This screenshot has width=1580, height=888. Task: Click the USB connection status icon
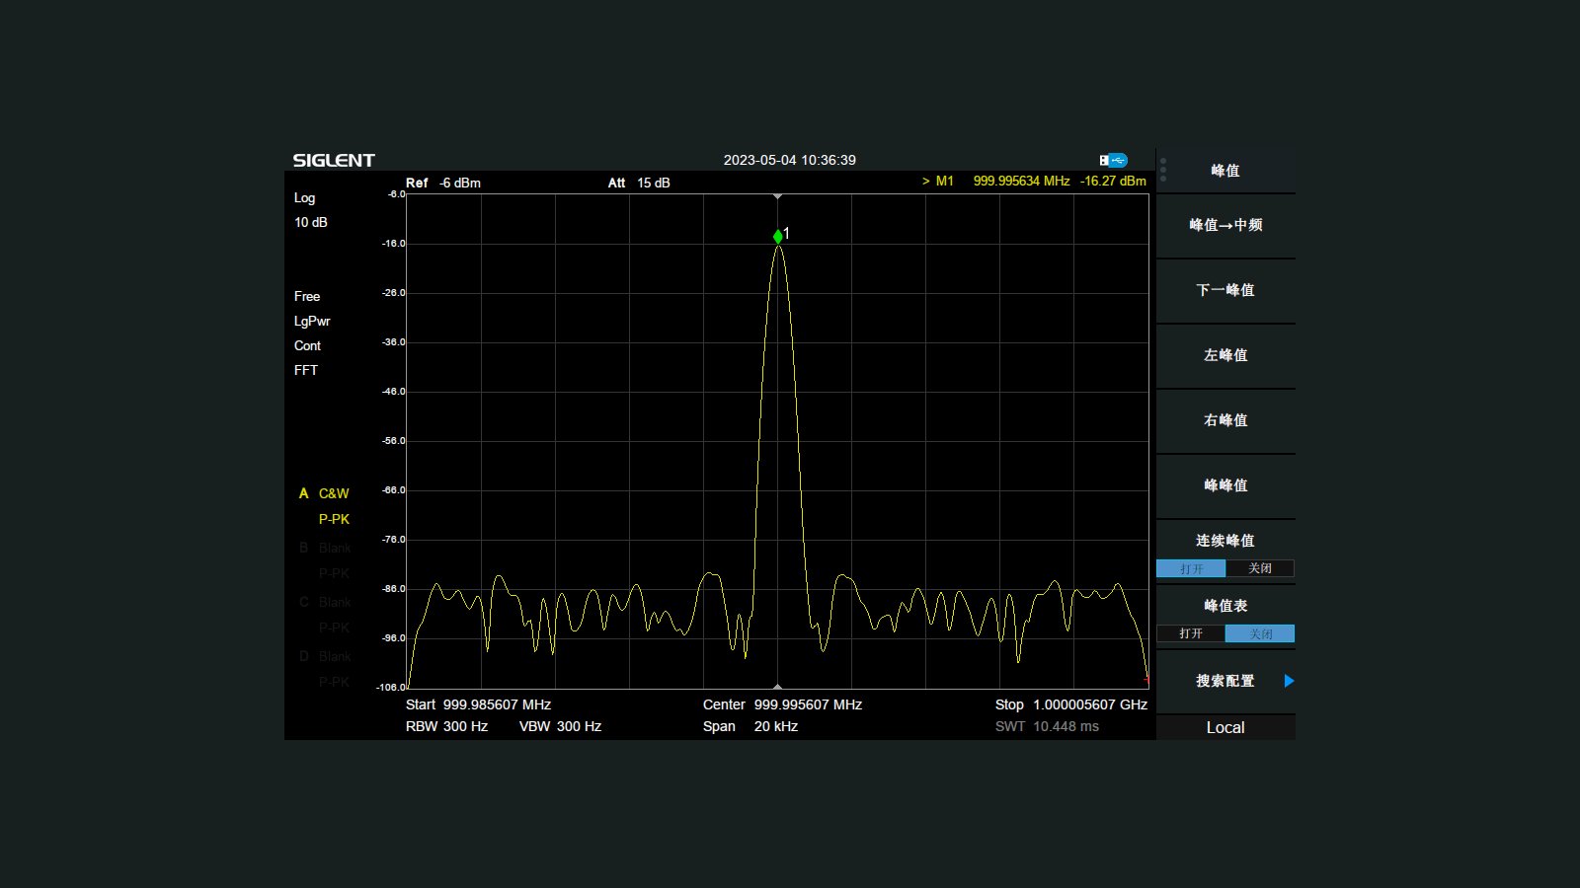(1113, 160)
